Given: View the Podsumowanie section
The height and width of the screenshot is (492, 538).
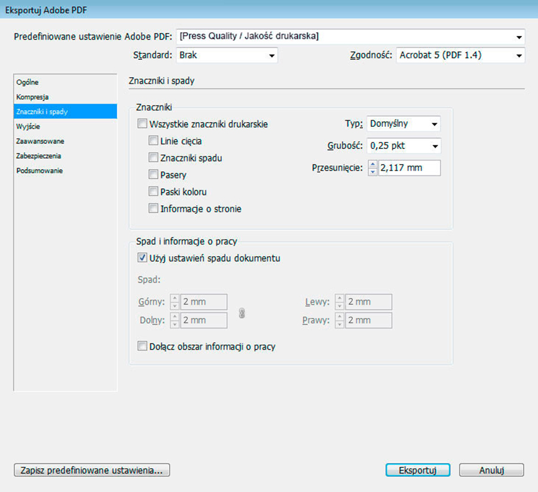Looking at the screenshot, I should pyautogui.click(x=65, y=171).
